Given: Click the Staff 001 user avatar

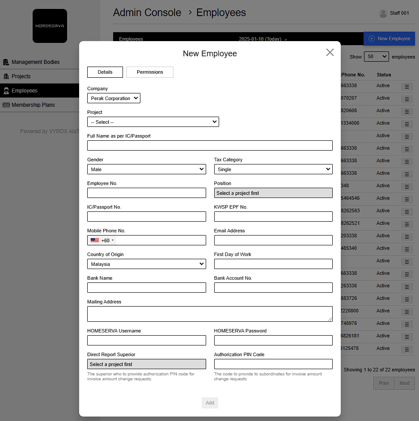Looking at the screenshot, I should [383, 13].
